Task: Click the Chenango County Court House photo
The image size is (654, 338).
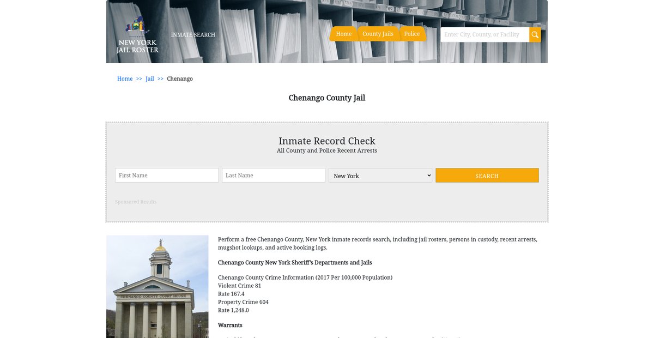Action: pos(158,287)
